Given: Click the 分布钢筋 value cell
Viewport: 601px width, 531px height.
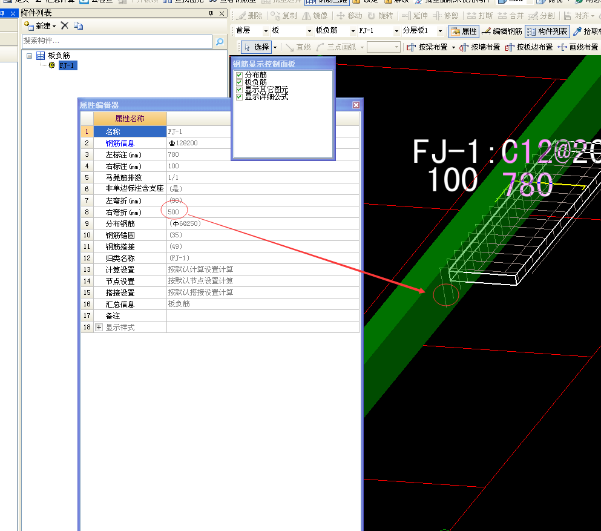Looking at the screenshot, I should click(x=263, y=223).
